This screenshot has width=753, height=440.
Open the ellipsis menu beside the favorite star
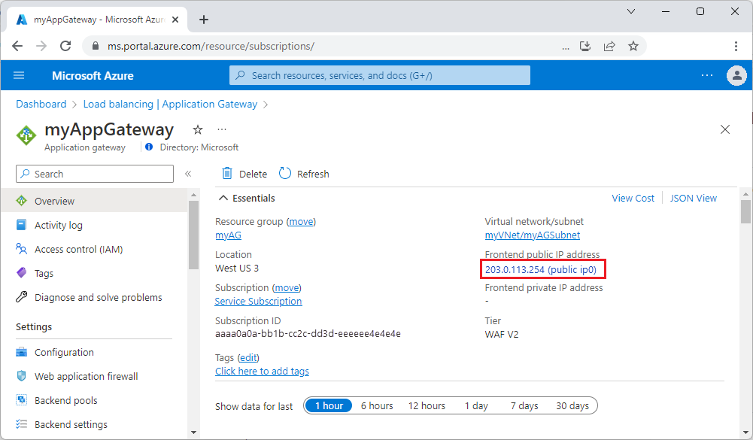click(220, 129)
